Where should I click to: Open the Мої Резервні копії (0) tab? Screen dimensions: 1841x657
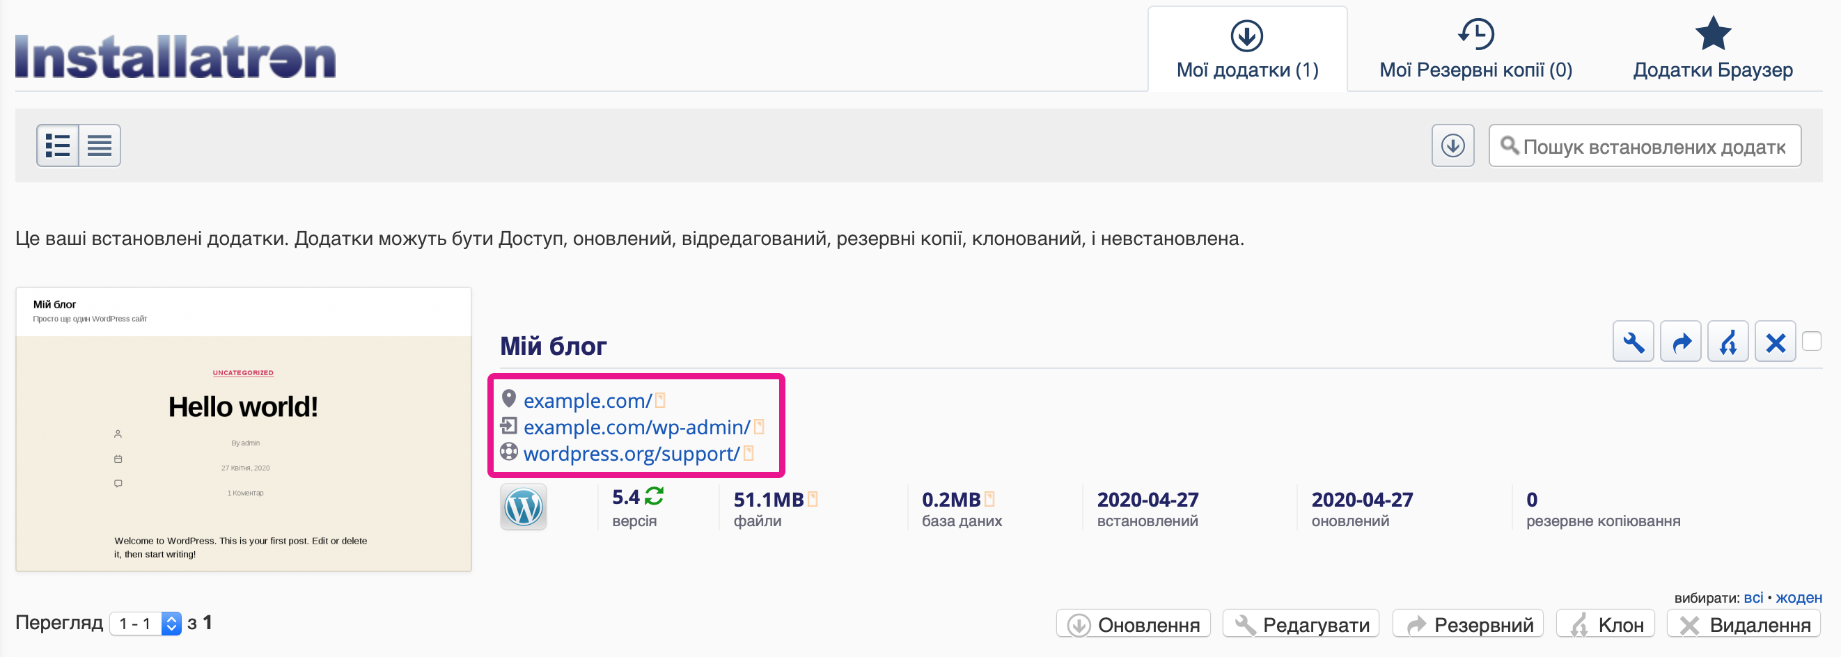click(1475, 50)
